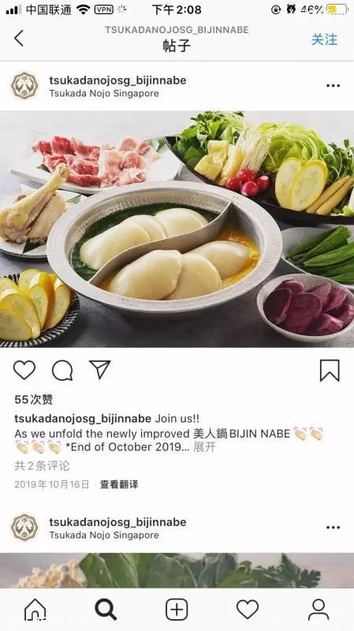View translation via 查看翻译

tap(119, 484)
